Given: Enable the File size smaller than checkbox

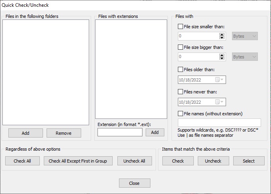Looking at the screenshot, I should 181,27.
